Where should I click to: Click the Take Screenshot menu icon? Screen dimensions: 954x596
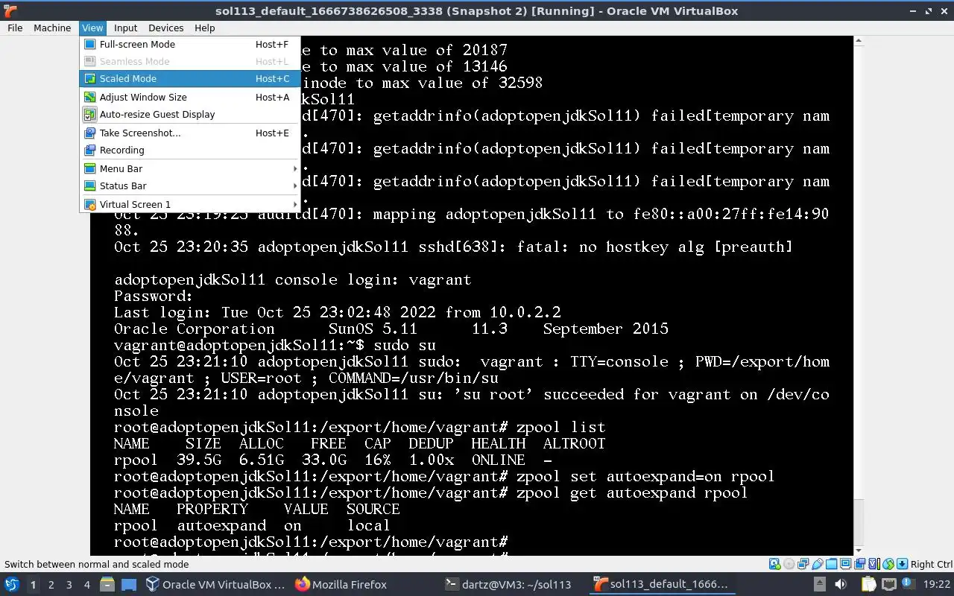pyautogui.click(x=89, y=133)
